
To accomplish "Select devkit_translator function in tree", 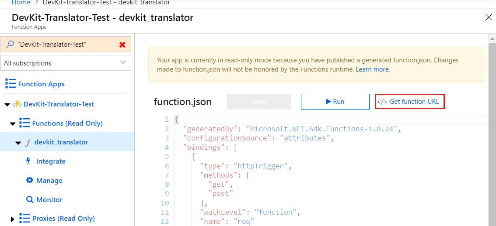I will click(x=61, y=142).
